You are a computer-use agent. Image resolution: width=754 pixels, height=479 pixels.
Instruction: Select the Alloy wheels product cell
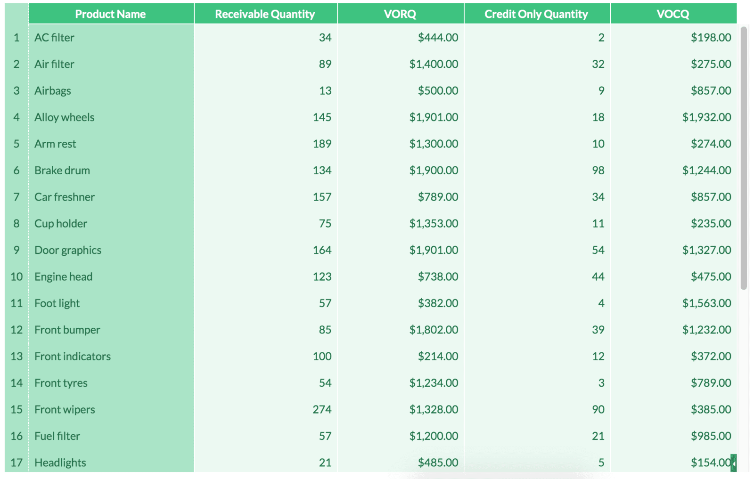pyautogui.click(x=111, y=117)
